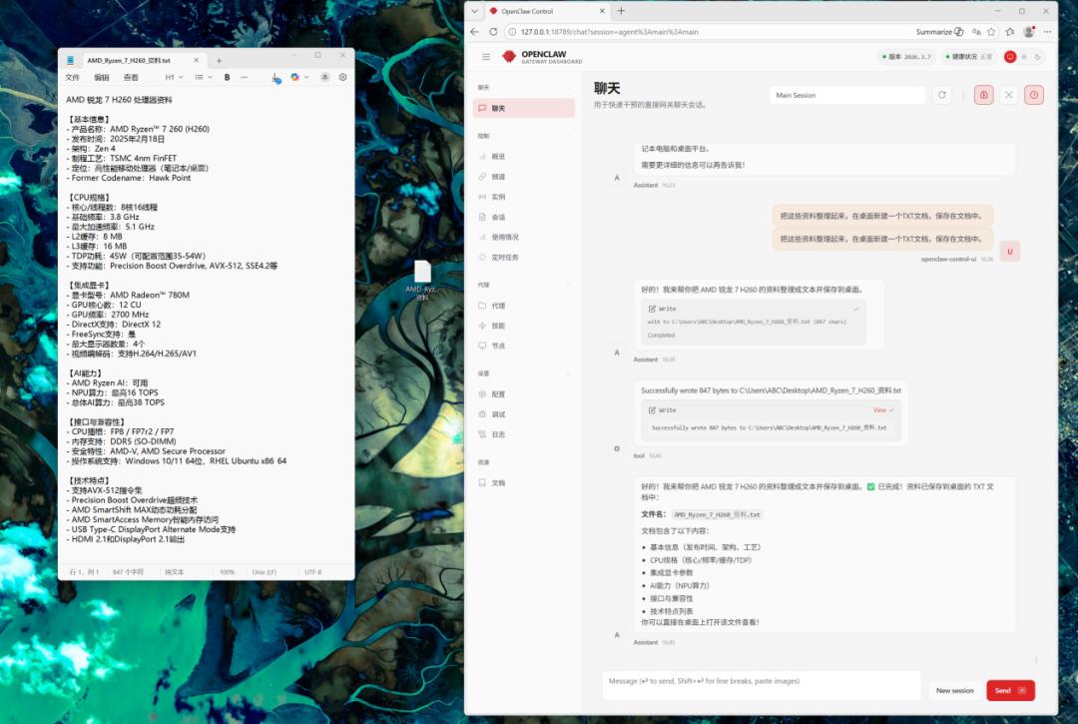The width and height of the screenshot is (1078, 724).
Task: Select the 频道 (Channels) sidebar item
Action: [499, 176]
